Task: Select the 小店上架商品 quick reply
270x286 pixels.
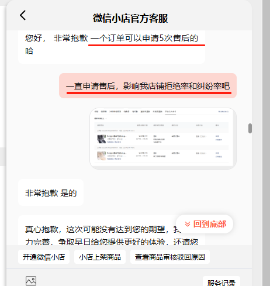Action: 100,257
